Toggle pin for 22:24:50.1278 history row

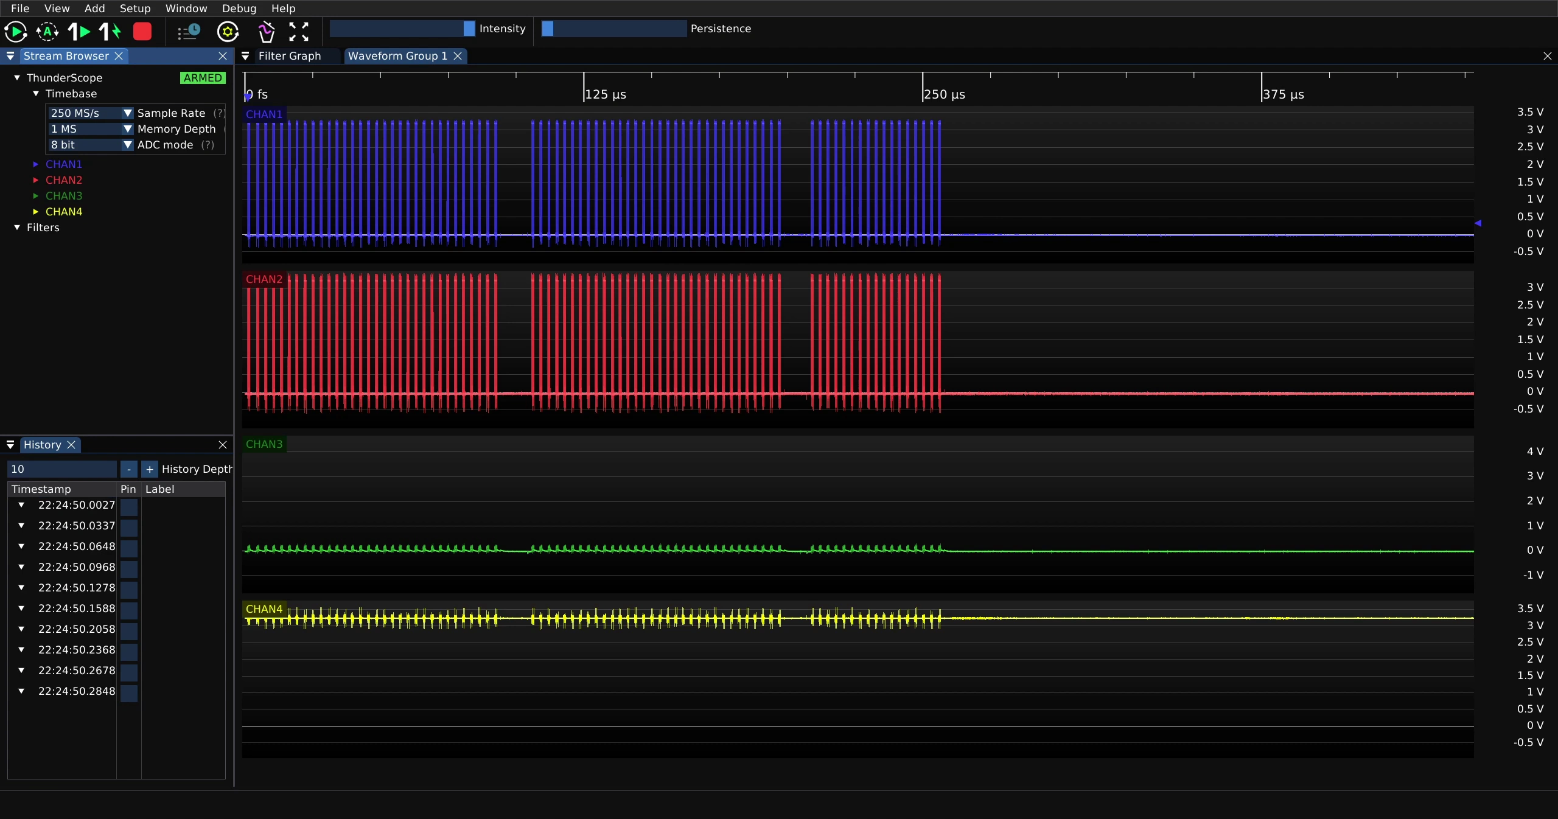click(129, 590)
